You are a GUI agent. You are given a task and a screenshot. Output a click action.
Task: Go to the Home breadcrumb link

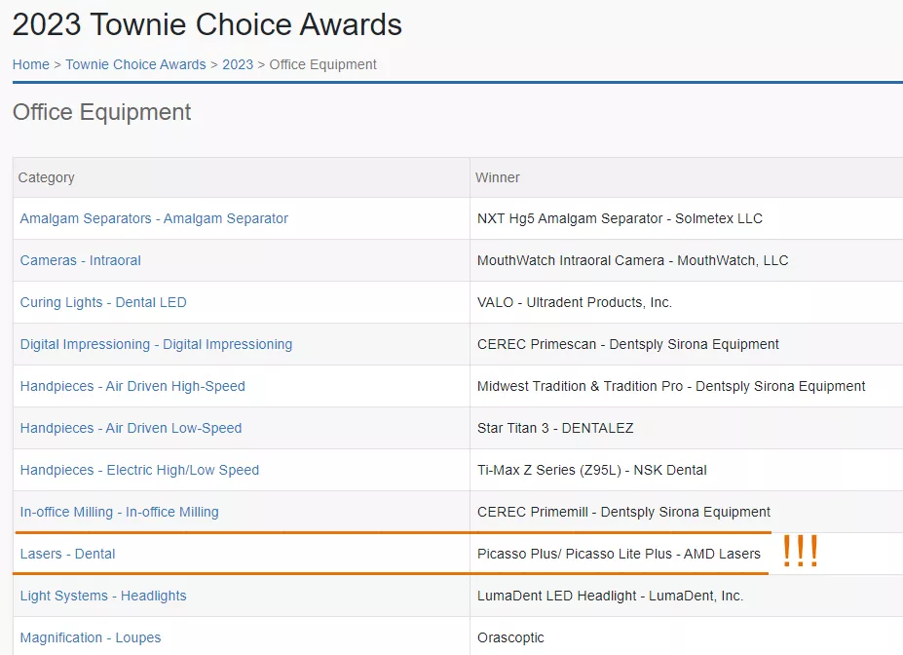tap(31, 64)
